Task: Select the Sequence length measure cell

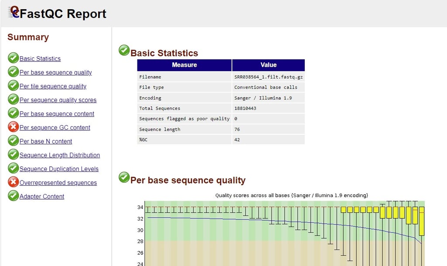Action: coord(184,129)
